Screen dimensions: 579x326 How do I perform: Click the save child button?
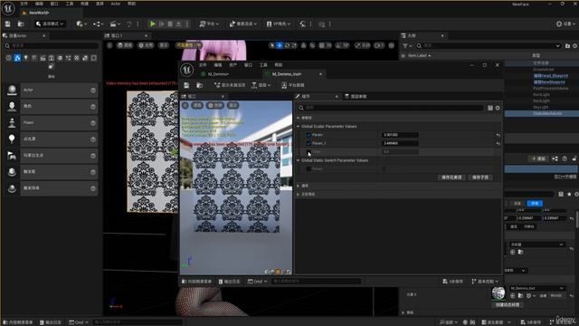pyautogui.click(x=480, y=177)
